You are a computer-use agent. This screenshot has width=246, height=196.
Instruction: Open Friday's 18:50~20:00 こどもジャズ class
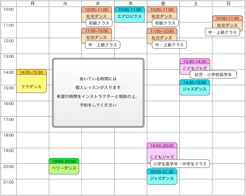(162, 157)
